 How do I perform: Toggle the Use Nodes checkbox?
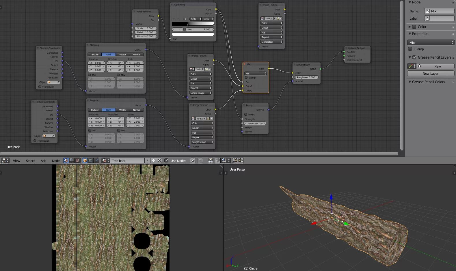pos(166,160)
